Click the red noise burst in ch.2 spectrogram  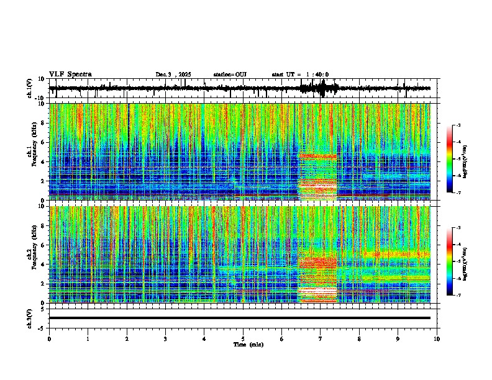[x=317, y=279]
